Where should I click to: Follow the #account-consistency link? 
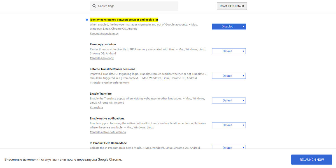104,34
